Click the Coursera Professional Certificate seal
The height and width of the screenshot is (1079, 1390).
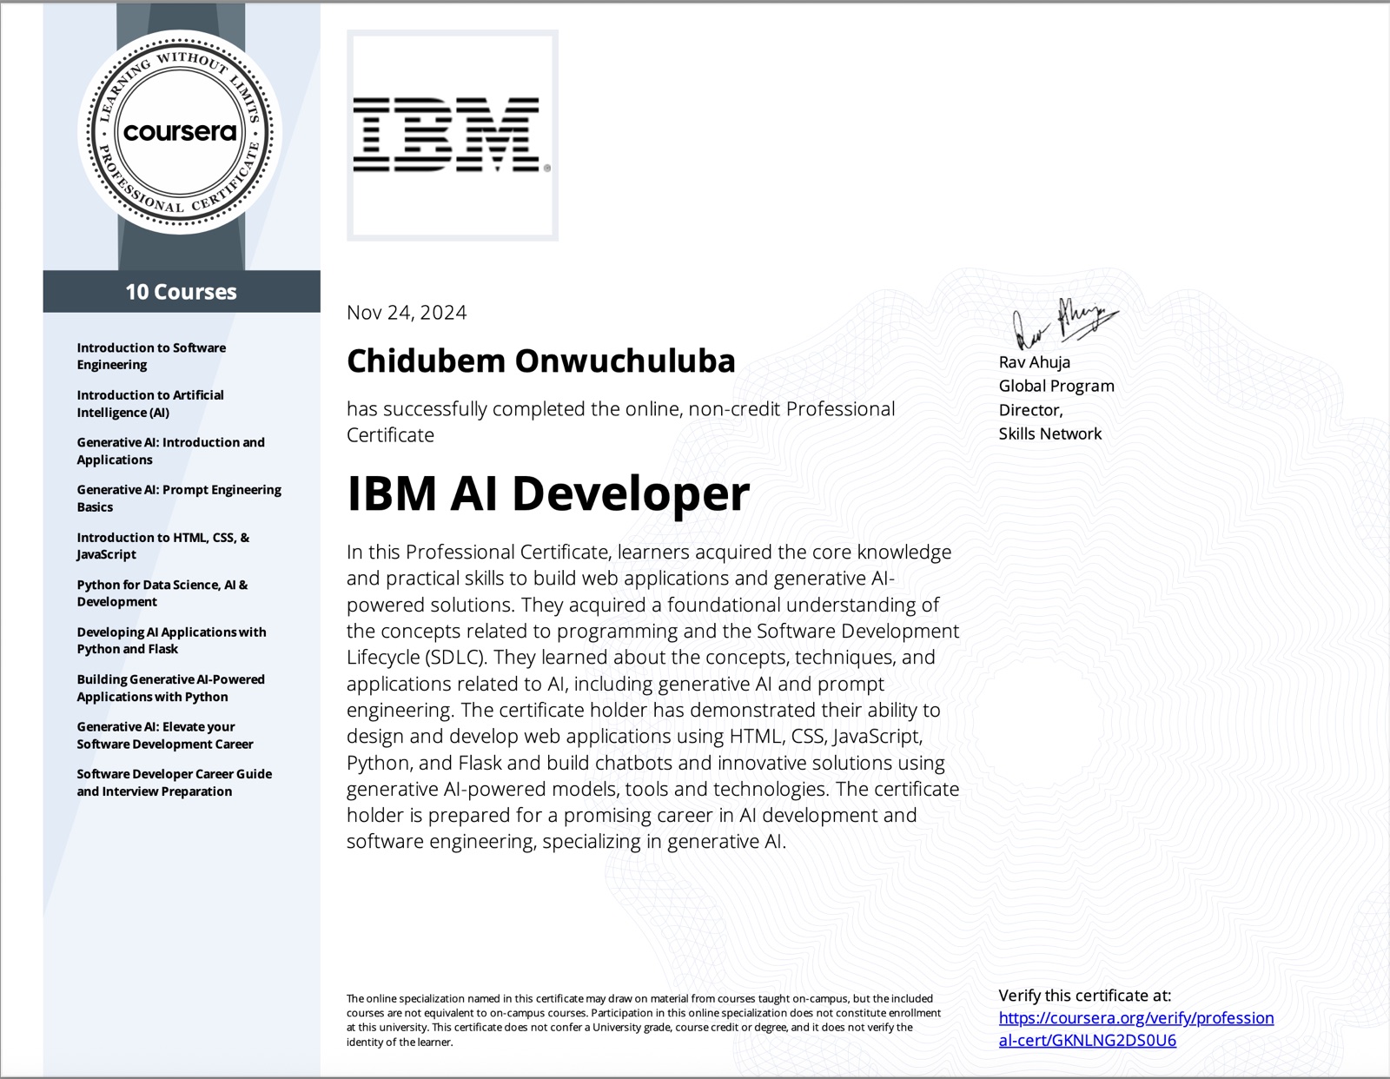(x=180, y=132)
